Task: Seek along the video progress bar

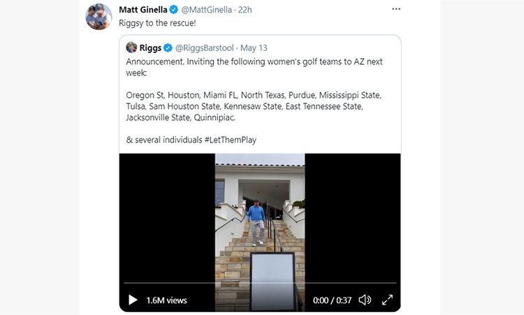Action: tap(260, 283)
